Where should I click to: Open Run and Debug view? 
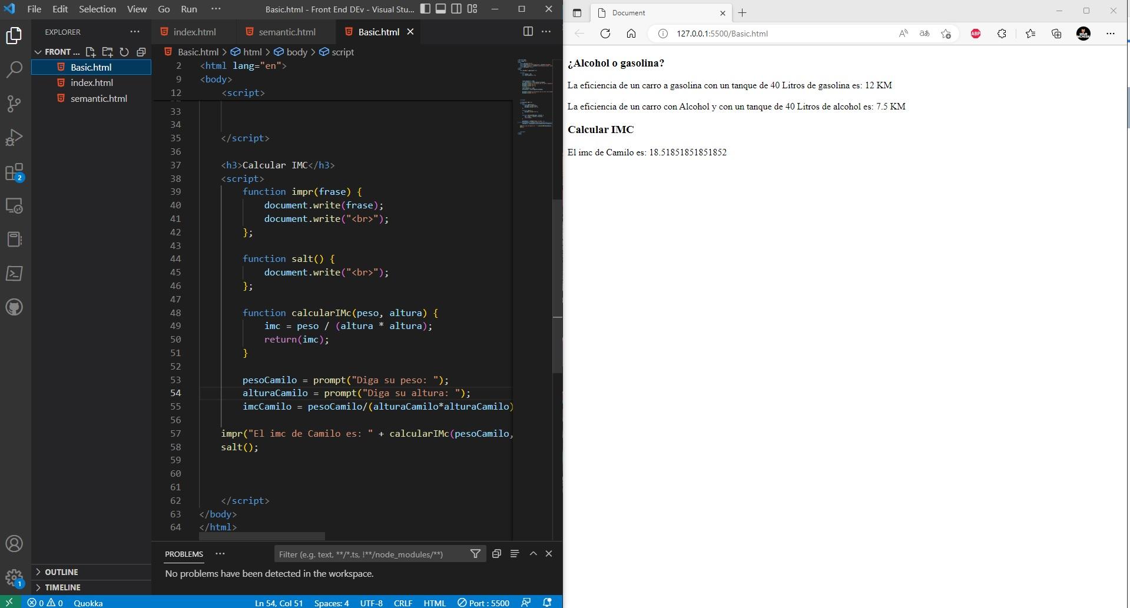pyautogui.click(x=14, y=138)
